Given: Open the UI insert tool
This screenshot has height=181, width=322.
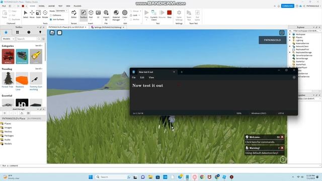Looking at the screenshot, I should [98, 15].
